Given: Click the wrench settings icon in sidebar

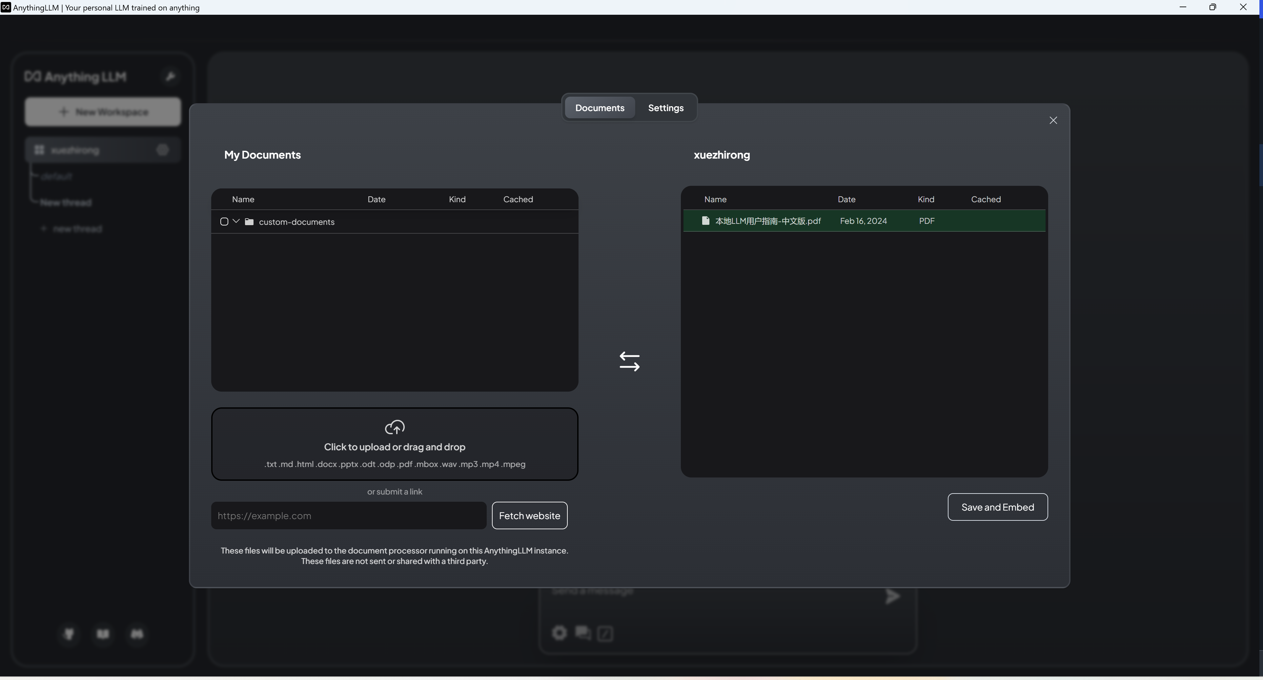Looking at the screenshot, I should point(170,76).
